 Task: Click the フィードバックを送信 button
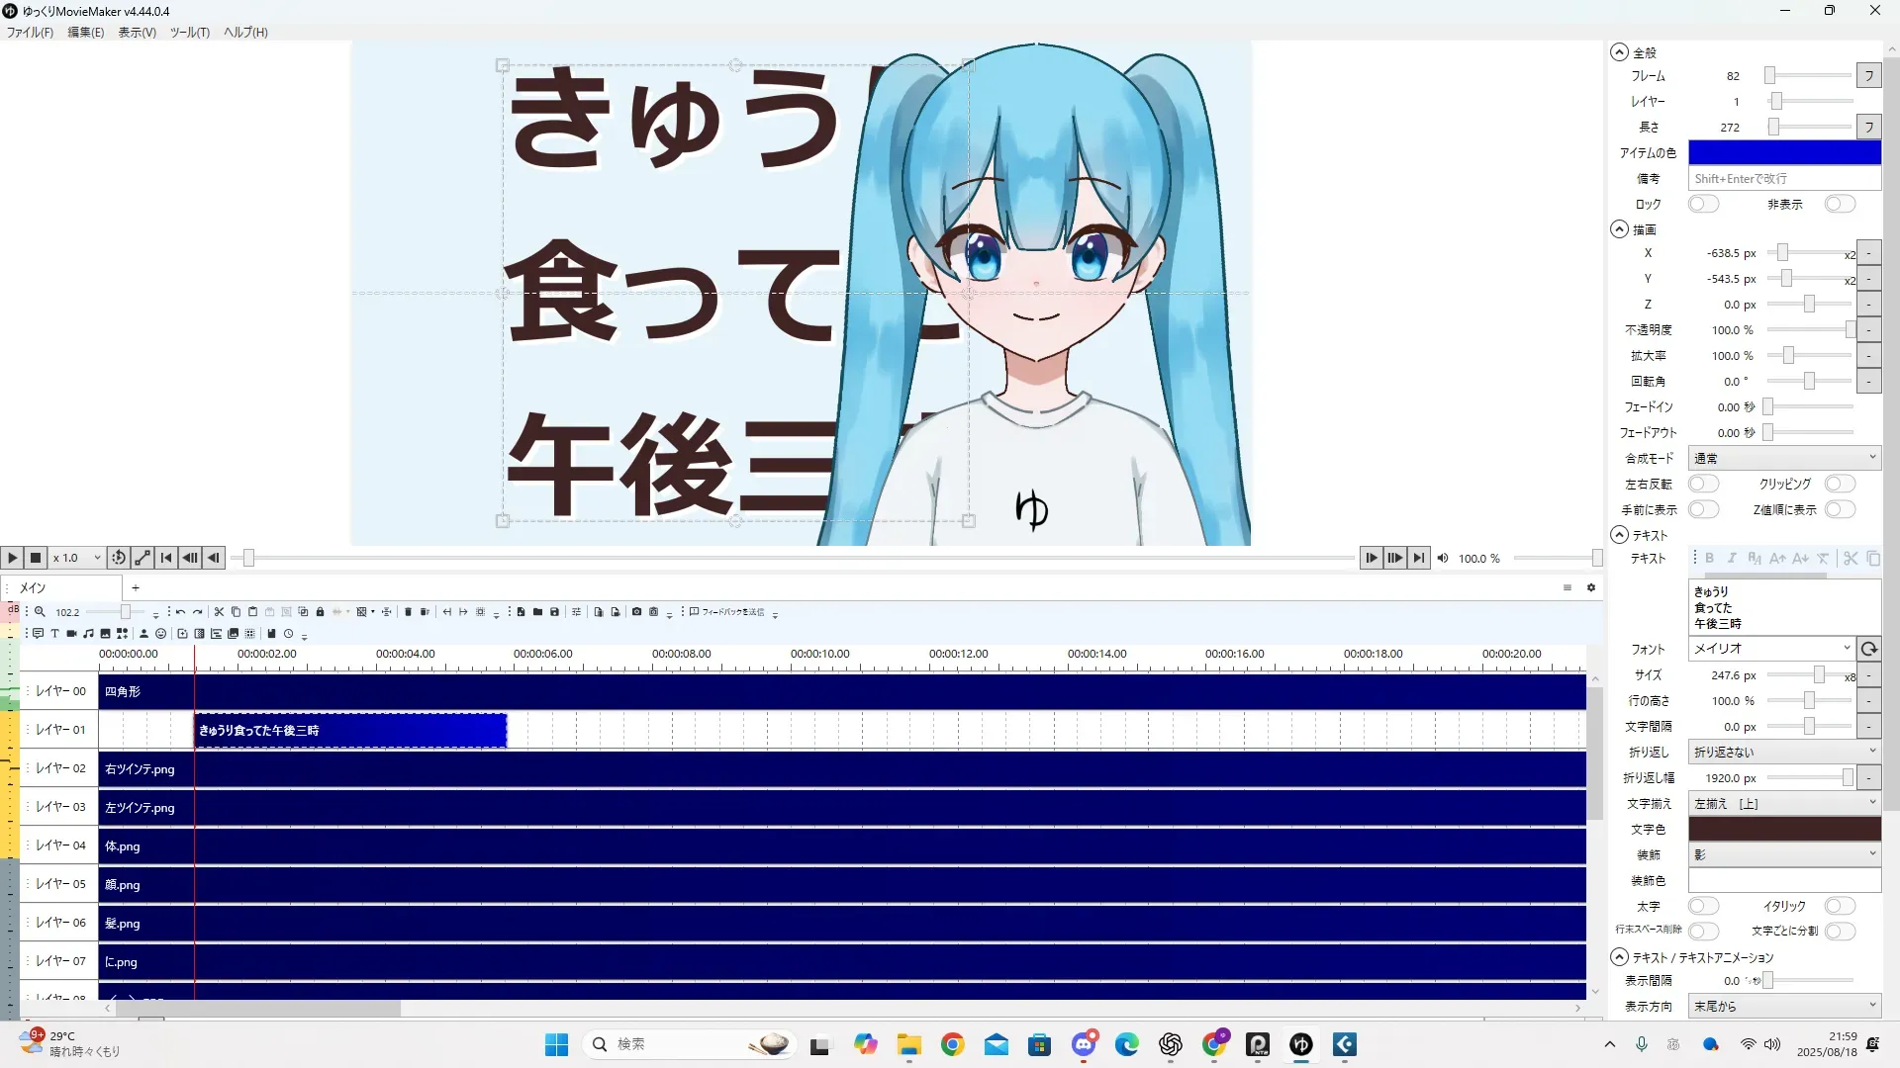727,612
